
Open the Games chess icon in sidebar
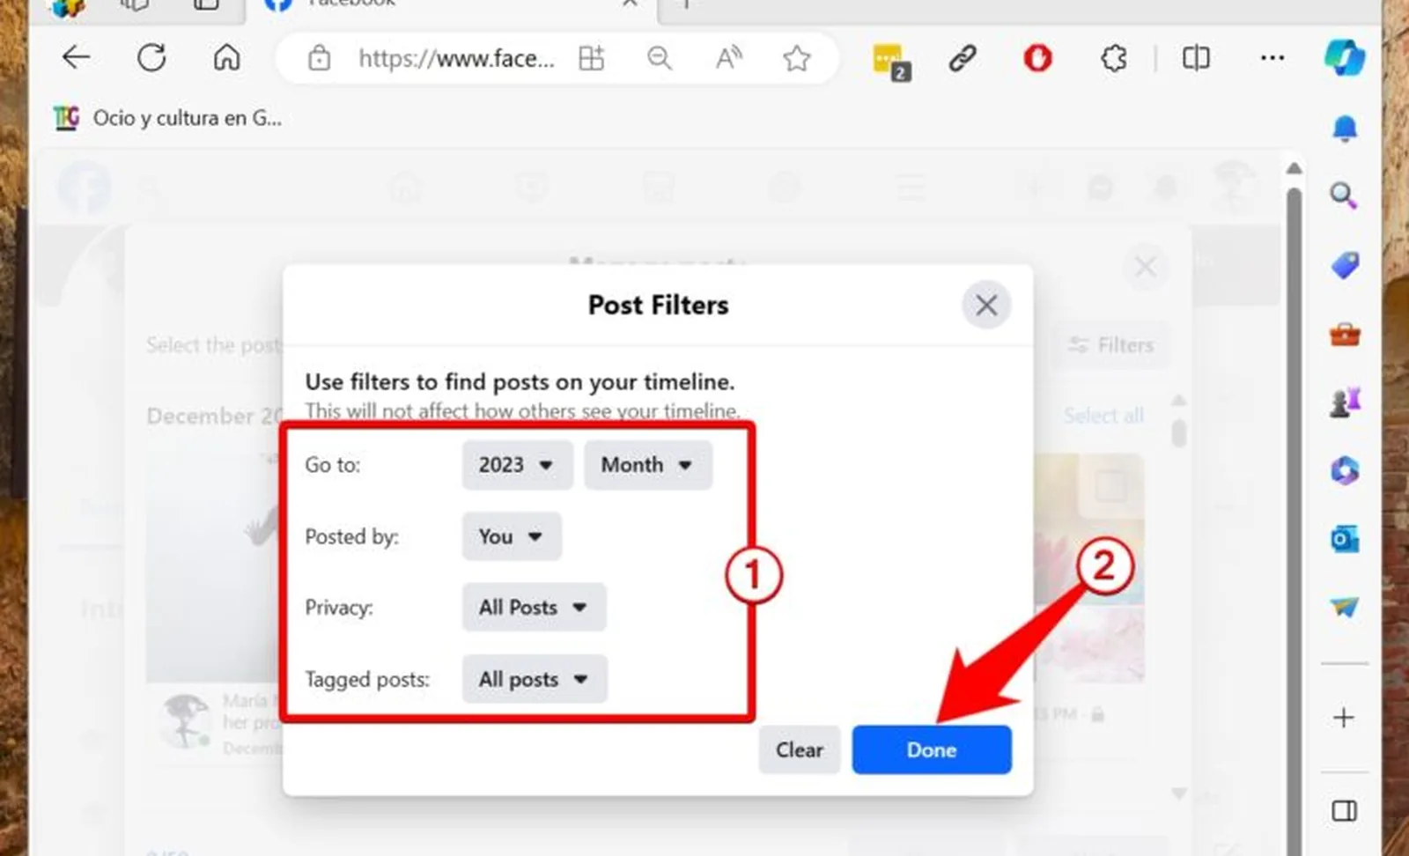(x=1345, y=402)
